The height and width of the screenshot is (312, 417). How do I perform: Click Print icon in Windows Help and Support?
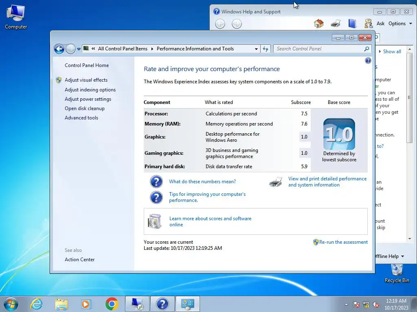(x=336, y=24)
